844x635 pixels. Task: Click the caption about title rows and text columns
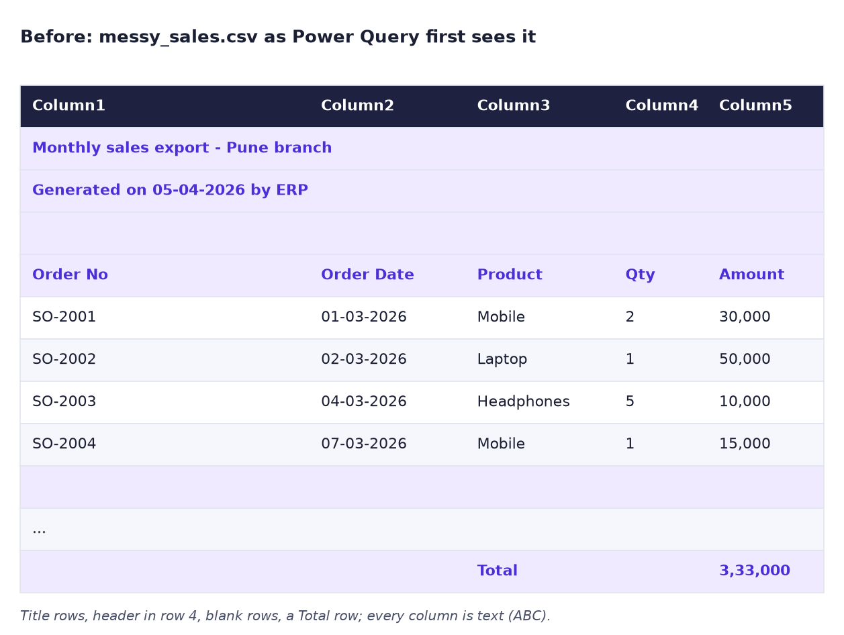point(285,616)
